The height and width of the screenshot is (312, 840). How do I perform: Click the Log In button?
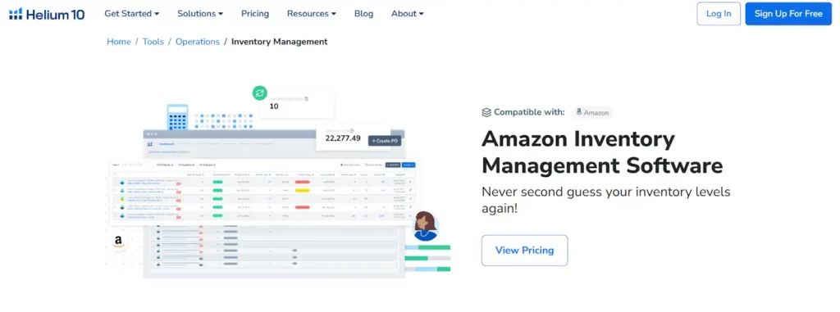(719, 14)
